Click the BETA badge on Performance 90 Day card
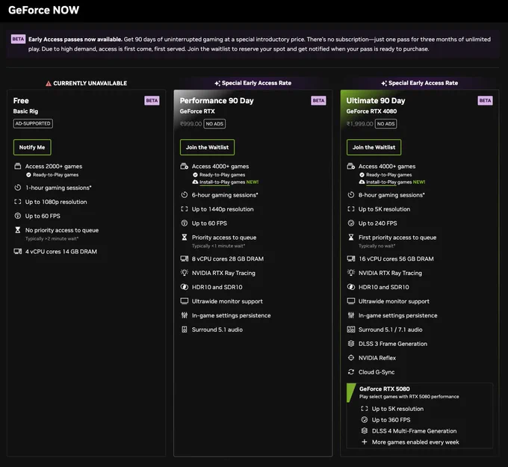The image size is (508, 467). pos(318,100)
